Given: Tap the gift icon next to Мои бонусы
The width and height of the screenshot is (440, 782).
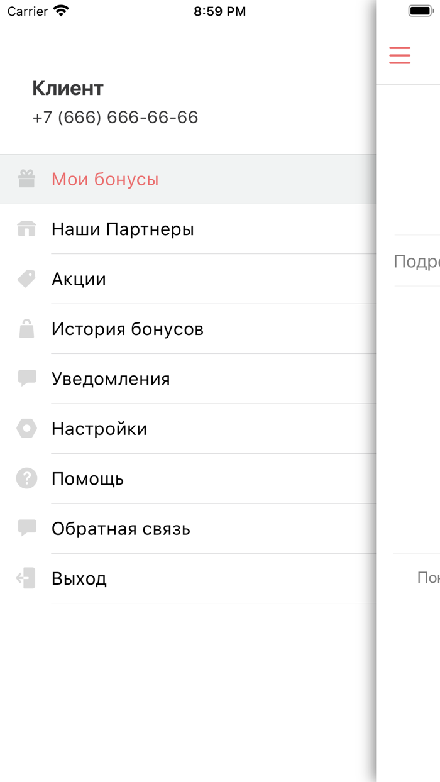Looking at the screenshot, I should 26,179.
